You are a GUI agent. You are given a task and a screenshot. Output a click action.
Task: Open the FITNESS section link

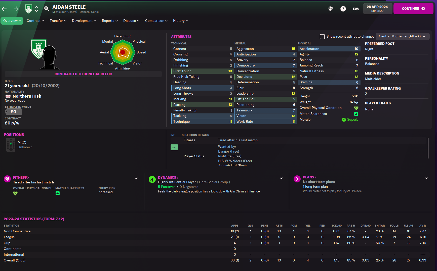click(21, 178)
